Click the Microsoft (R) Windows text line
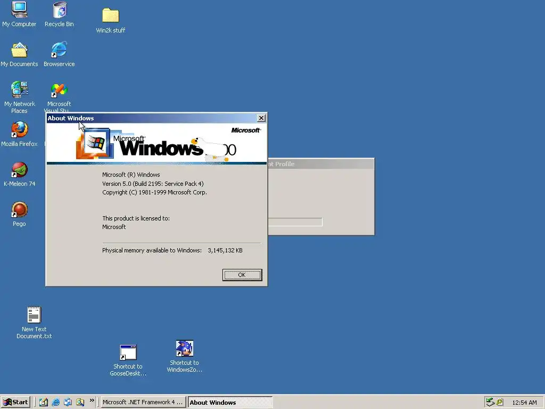545x409 pixels. (131, 175)
